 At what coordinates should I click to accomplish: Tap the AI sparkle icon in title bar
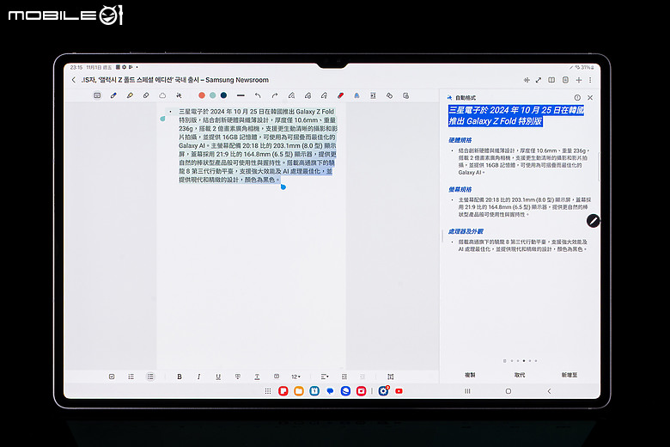click(x=527, y=80)
